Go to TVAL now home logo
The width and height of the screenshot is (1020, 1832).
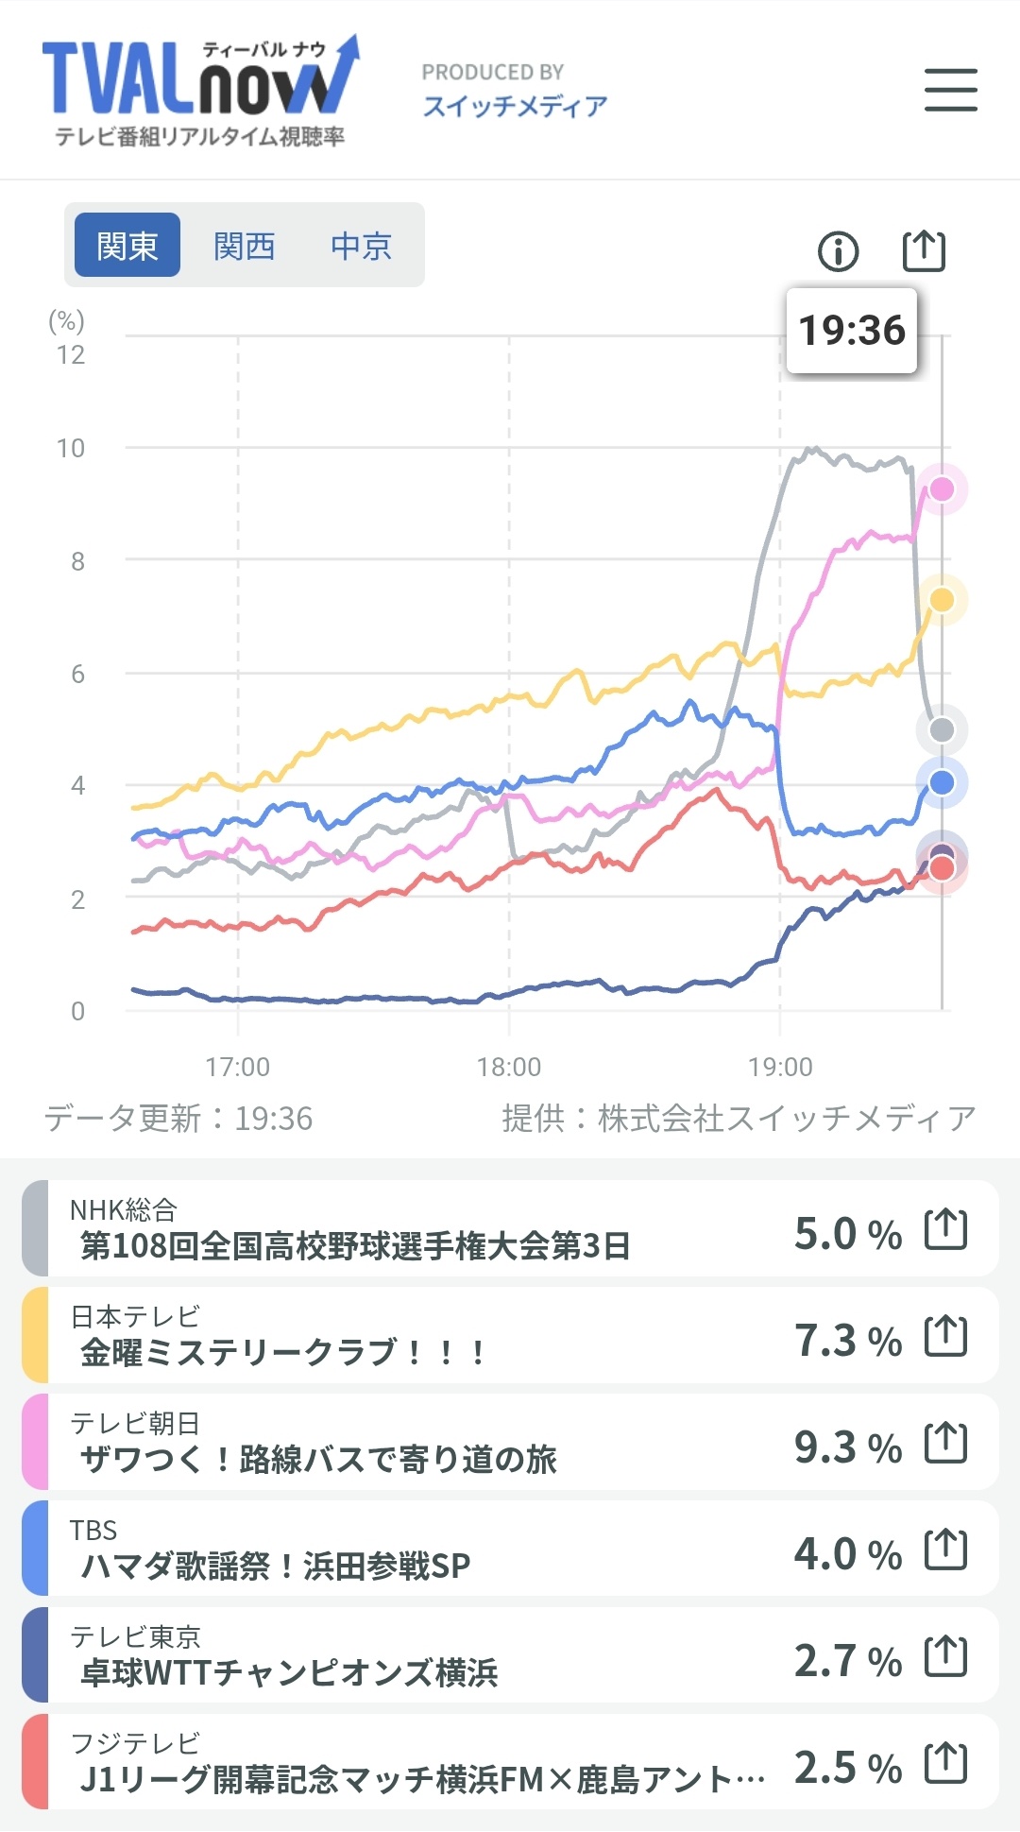coord(200,92)
